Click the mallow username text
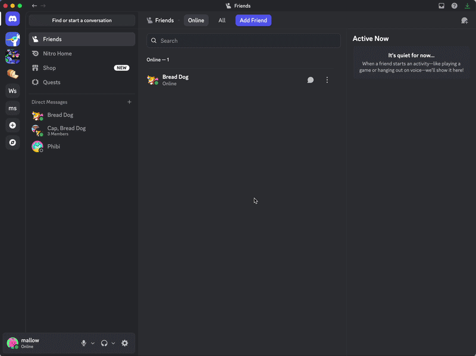 30,340
